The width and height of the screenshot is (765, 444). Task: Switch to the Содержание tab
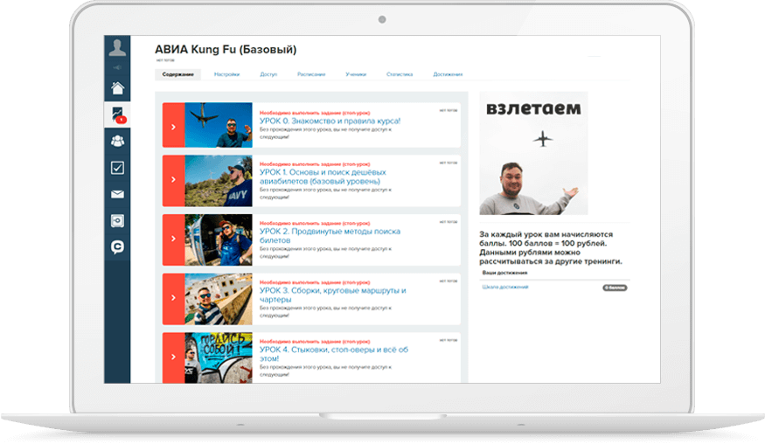(x=178, y=74)
